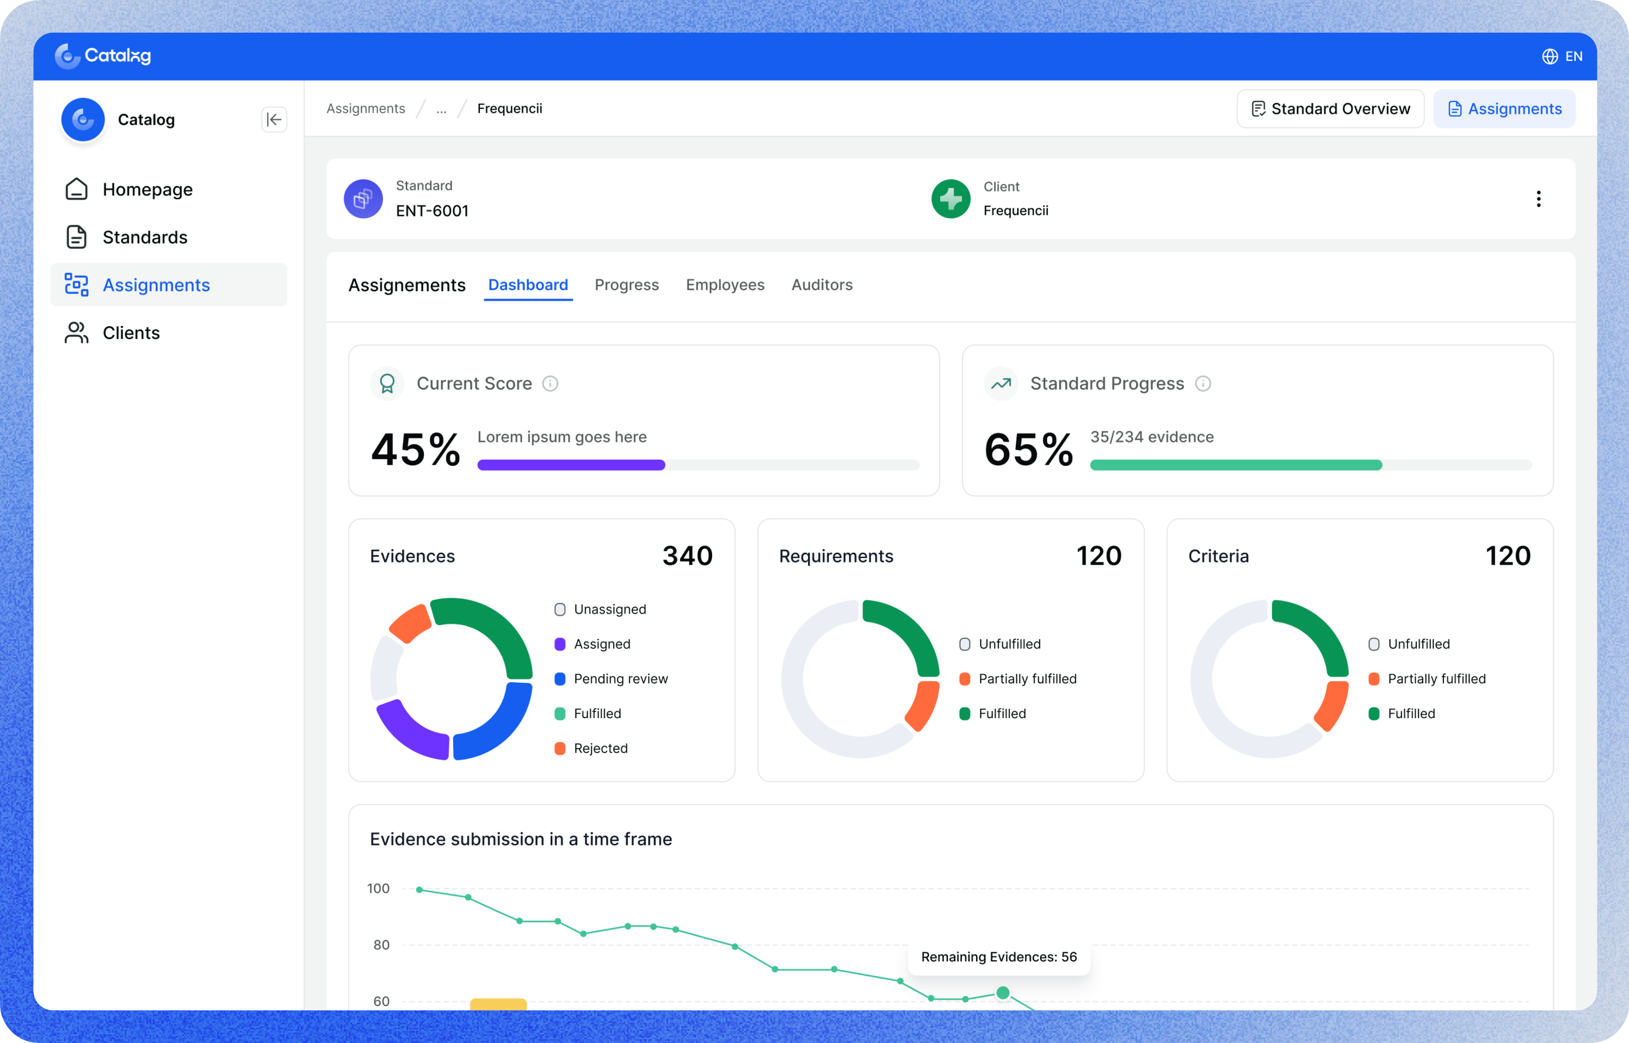Collapse the sidebar with the arrow icon
The image size is (1629, 1043).
click(x=274, y=120)
